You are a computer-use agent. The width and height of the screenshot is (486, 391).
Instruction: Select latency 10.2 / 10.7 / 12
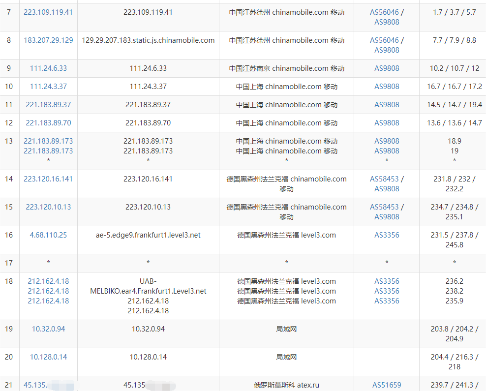coord(455,68)
